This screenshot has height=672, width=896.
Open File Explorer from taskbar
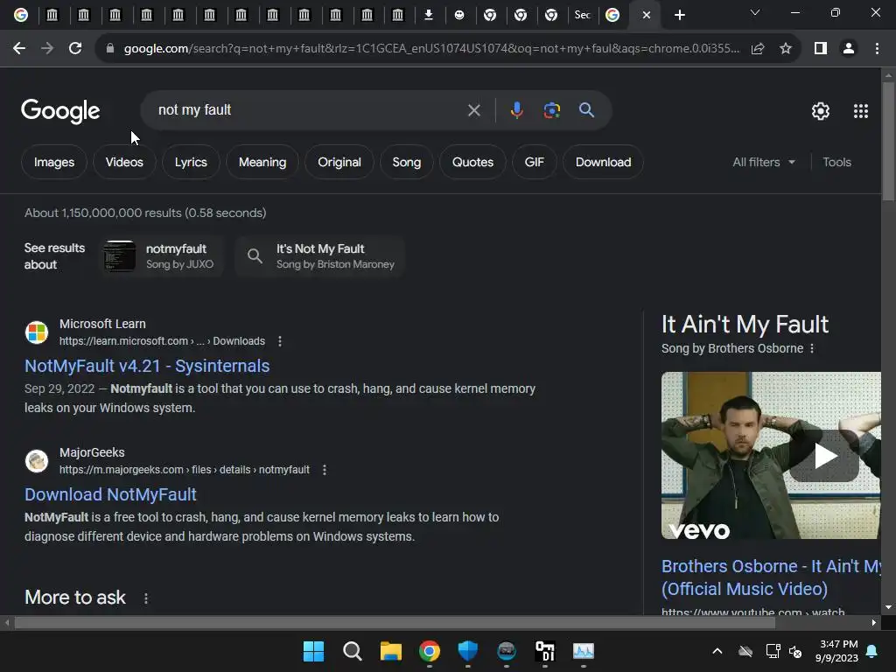click(x=391, y=651)
